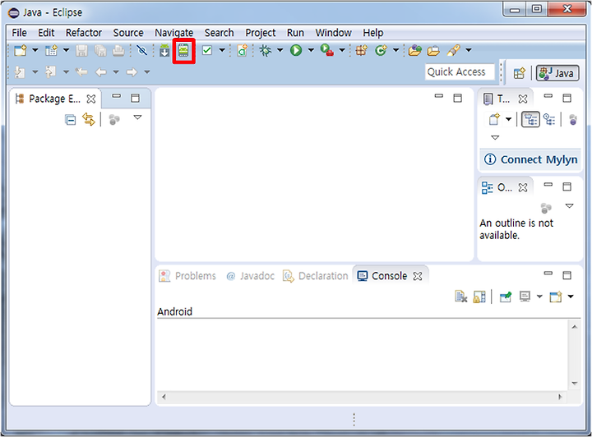Open the Refactor menu
The height and width of the screenshot is (437, 592).
[x=84, y=33]
